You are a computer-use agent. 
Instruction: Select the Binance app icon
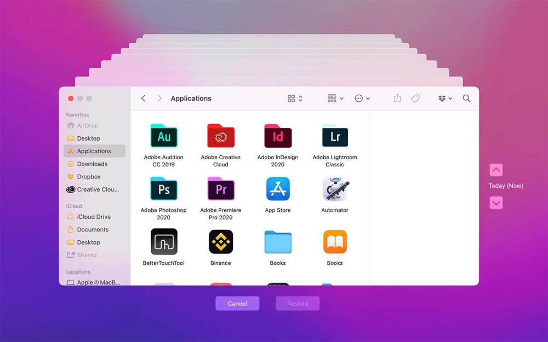tap(221, 242)
